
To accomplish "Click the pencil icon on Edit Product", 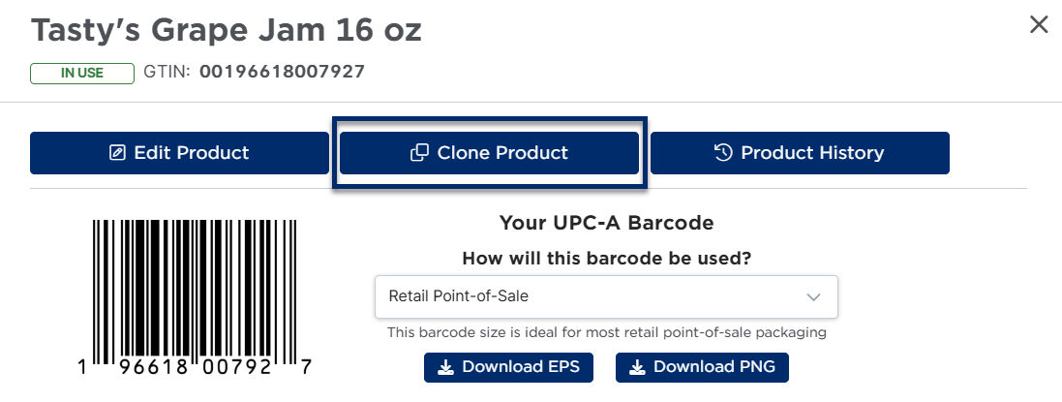I will pyautogui.click(x=117, y=153).
